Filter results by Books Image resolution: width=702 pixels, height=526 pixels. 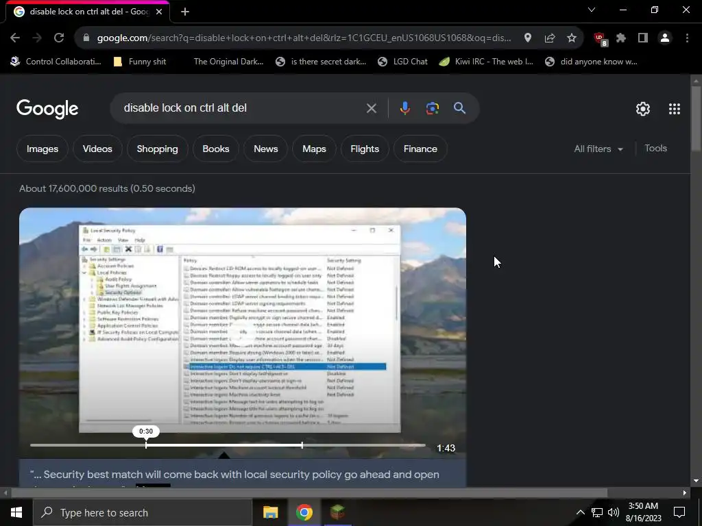216,149
